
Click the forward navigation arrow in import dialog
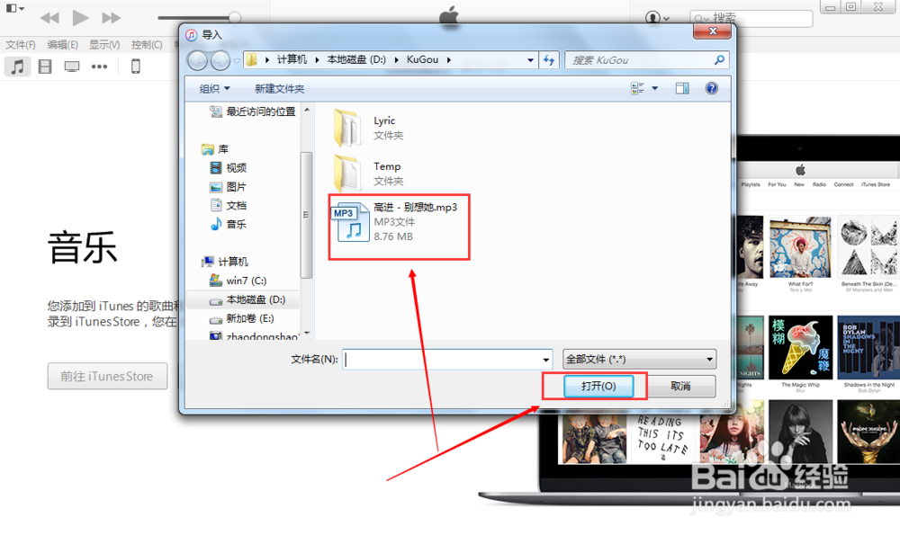point(220,60)
